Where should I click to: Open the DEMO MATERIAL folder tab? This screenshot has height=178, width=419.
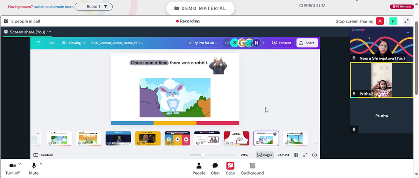[200, 8]
